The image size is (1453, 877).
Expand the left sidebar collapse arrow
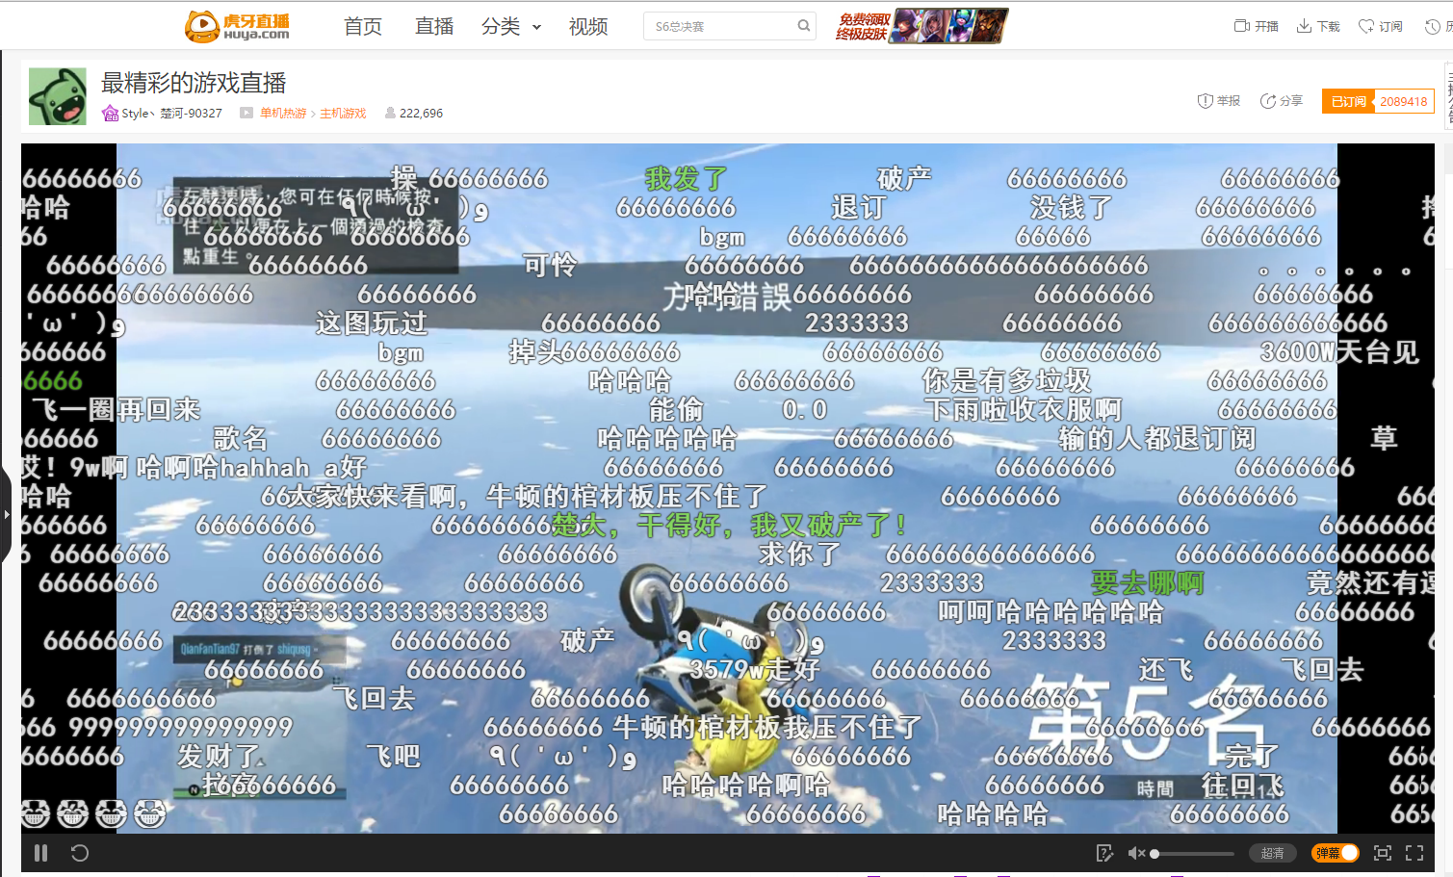click(x=6, y=514)
